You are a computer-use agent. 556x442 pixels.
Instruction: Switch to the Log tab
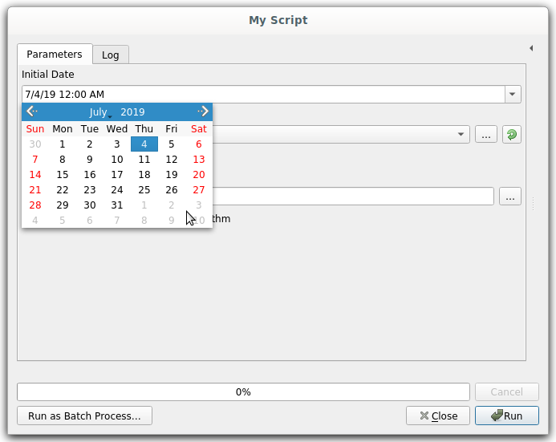point(111,55)
